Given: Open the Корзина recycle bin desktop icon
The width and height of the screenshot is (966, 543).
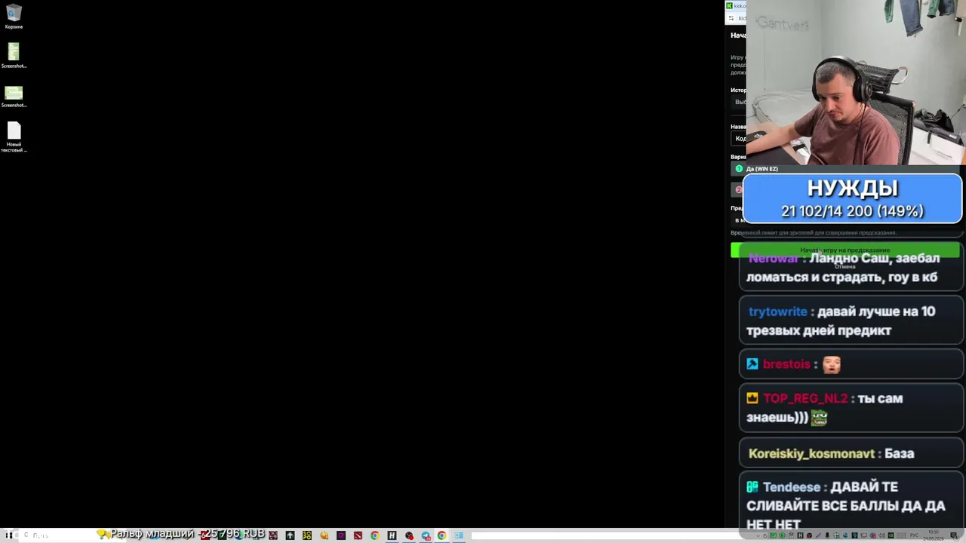Looking at the screenshot, I should point(14,17).
